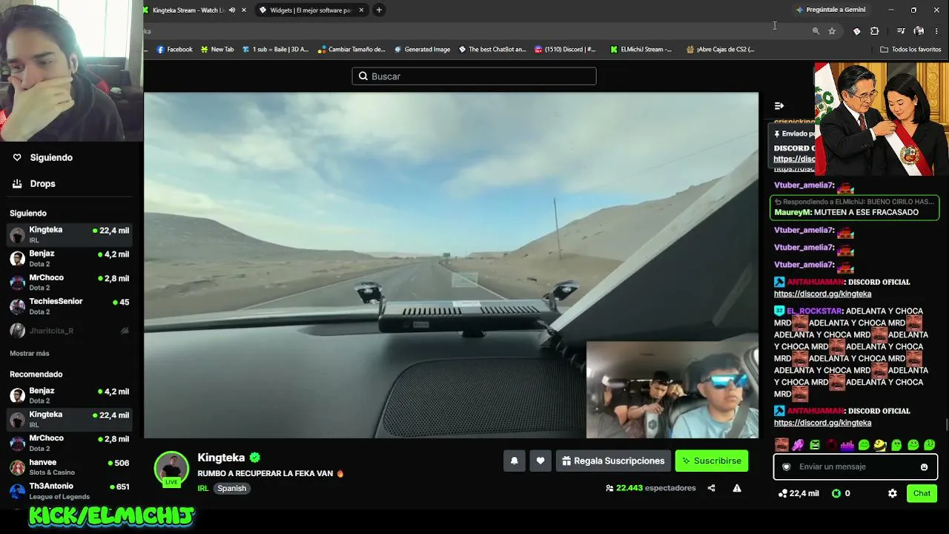Viewport: 949px width, 534px height.
Task: Share the stream via share icon
Action: coord(712,488)
